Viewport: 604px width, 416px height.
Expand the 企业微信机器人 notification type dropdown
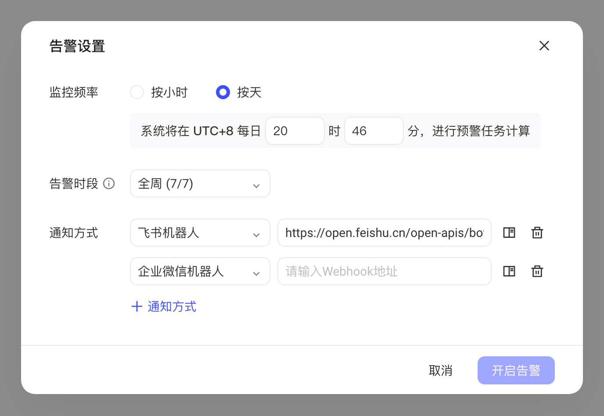200,271
